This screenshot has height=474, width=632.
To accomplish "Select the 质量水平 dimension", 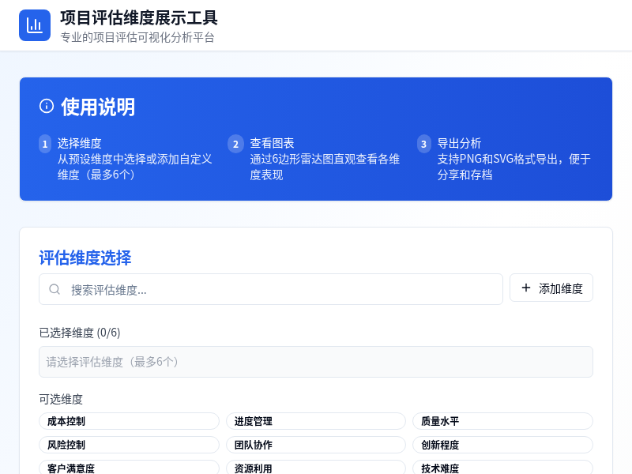I will tap(502, 421).
